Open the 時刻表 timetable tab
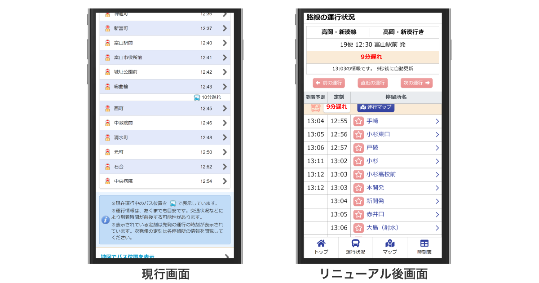The image size is (539, 283). (x=424, y=247)
